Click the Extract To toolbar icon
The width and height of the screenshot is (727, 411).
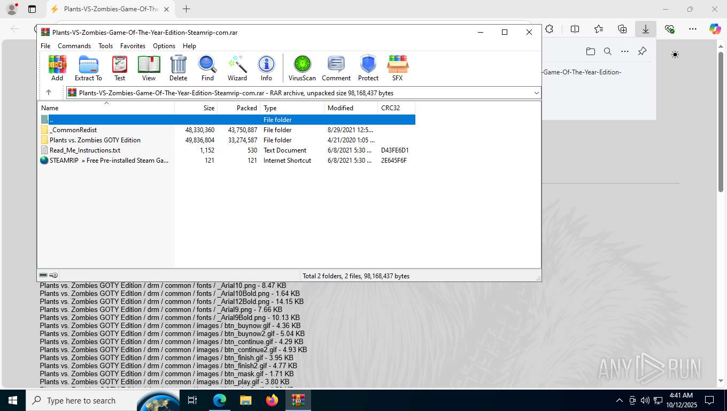(88, 68)
